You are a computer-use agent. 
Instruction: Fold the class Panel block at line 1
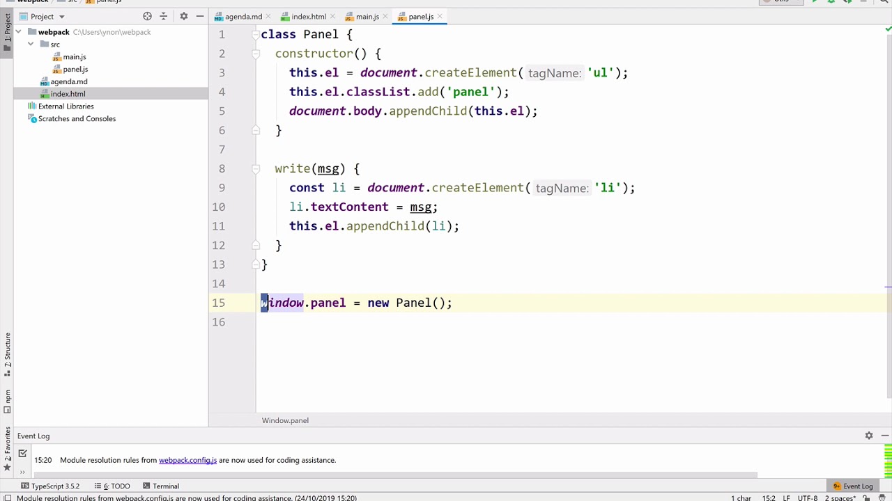256,34
